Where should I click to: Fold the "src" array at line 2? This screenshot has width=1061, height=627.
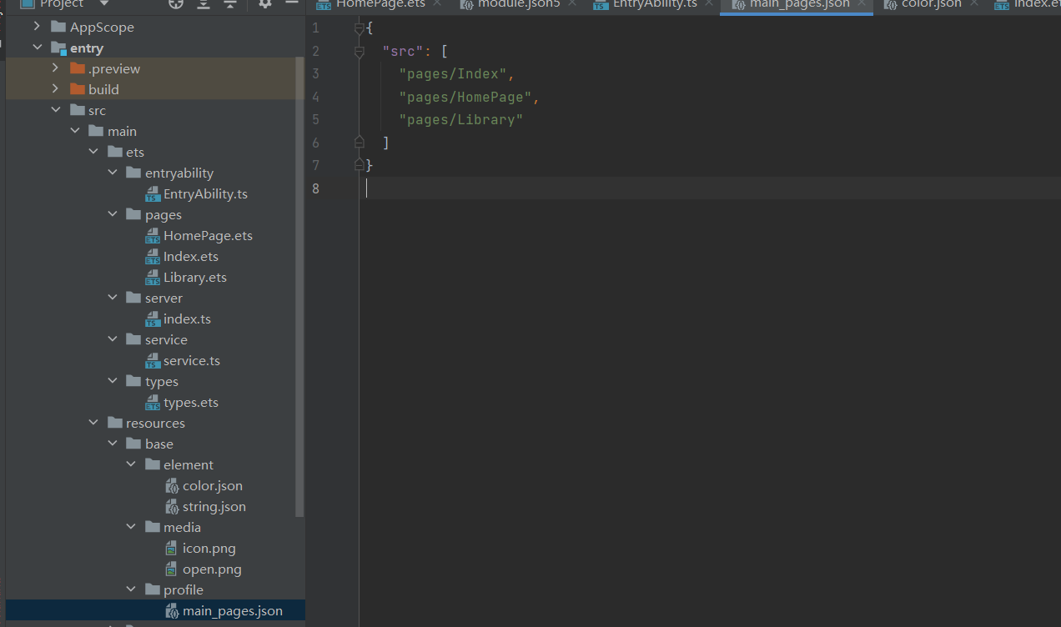point(360,52)
